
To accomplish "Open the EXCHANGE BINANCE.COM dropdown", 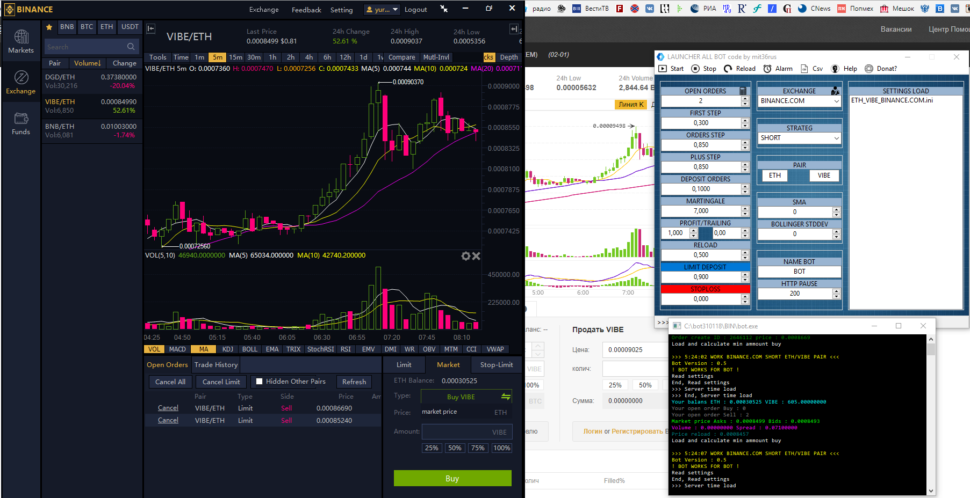I will (799, 101).
